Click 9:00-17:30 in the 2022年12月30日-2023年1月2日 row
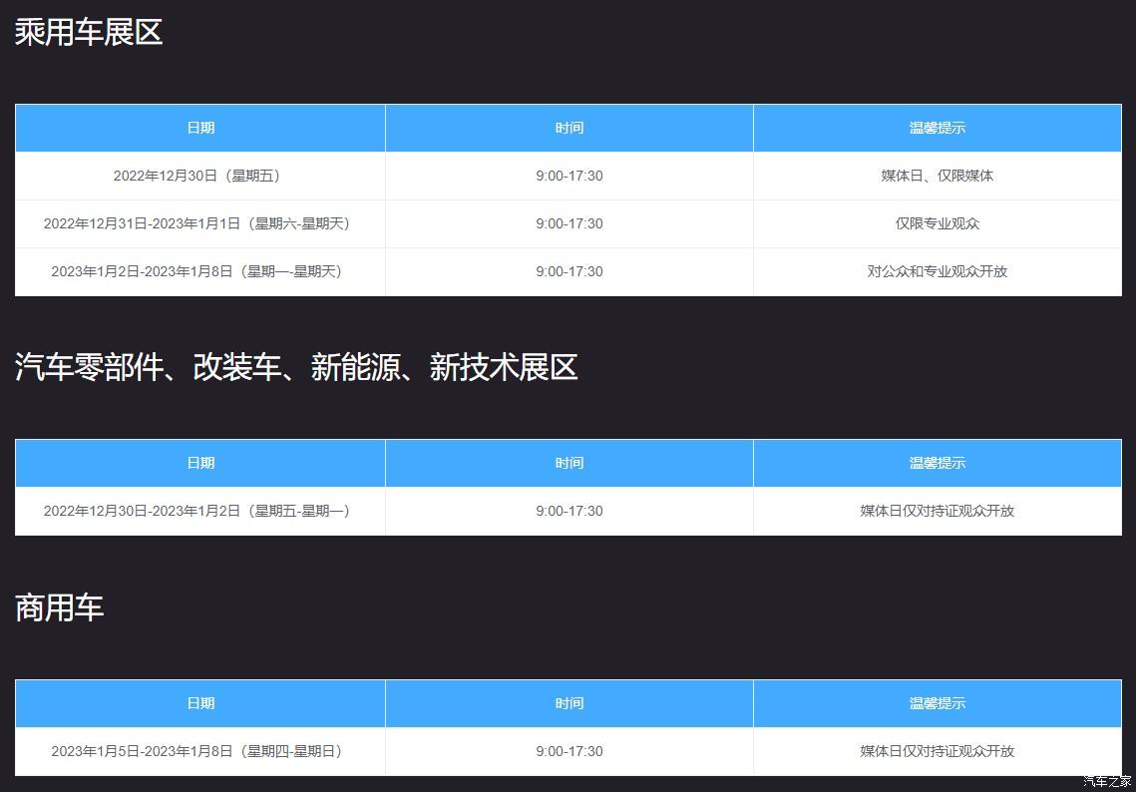The width and height of the screenshot is (1136, 792). coord(569,511)
